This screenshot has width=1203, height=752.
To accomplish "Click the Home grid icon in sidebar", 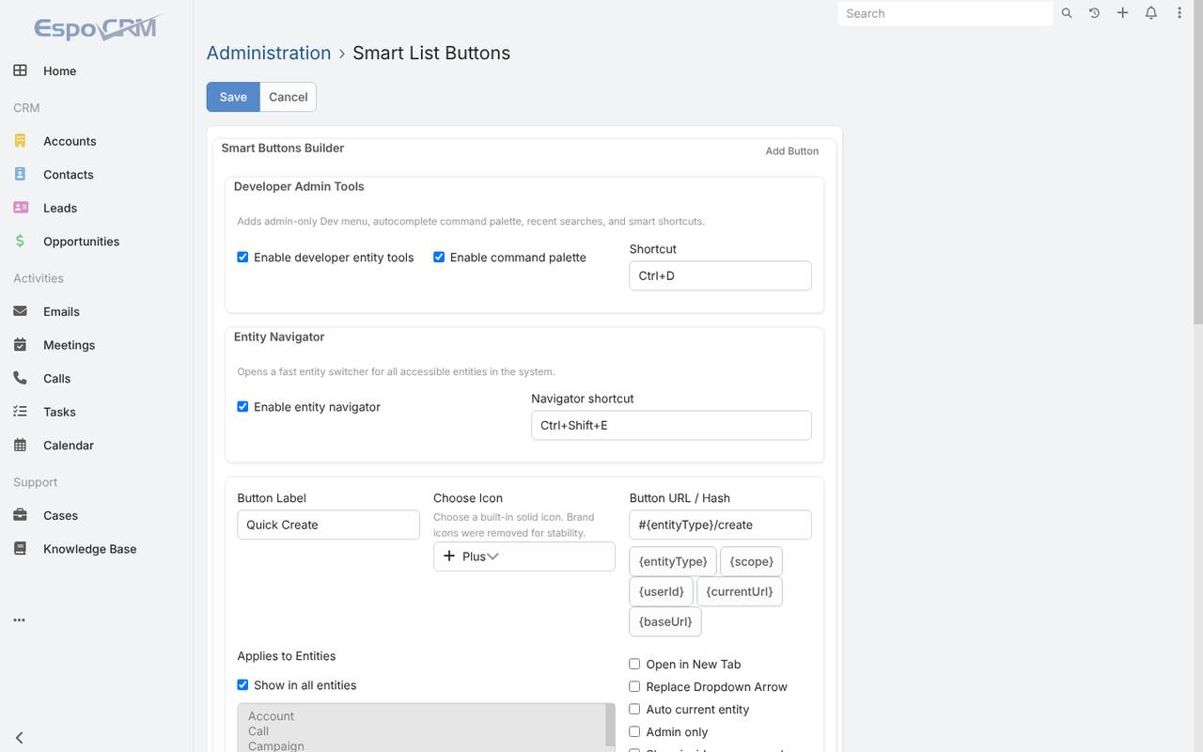I will (20, 70).
